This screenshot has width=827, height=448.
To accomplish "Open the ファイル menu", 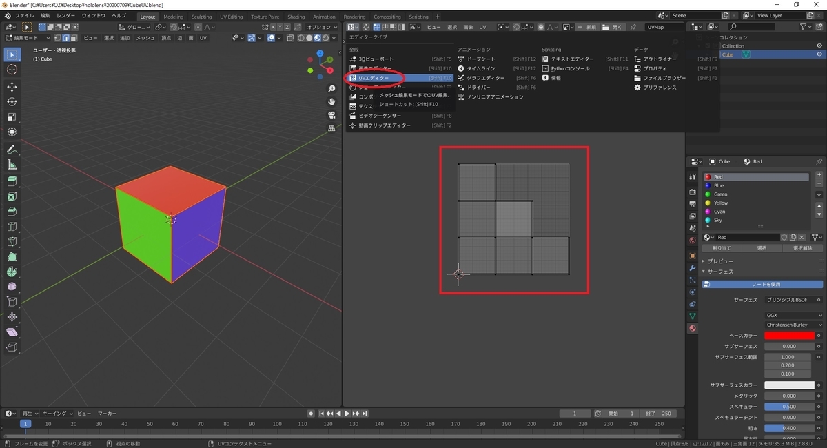I will tap(24, 15).
